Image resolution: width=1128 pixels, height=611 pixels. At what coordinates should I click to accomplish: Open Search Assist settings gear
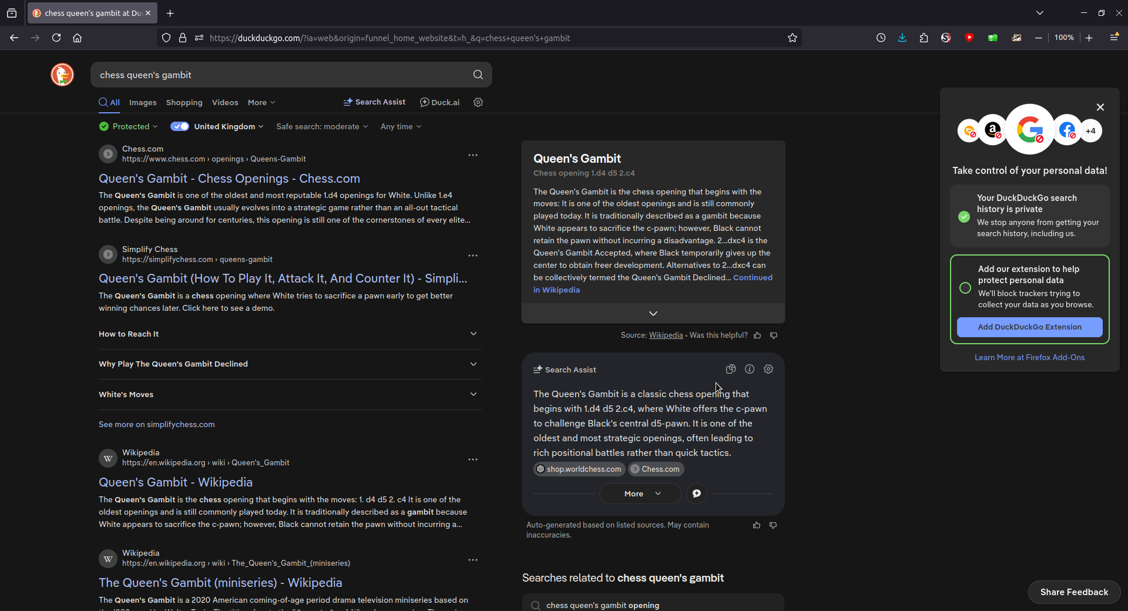[768, 369]
